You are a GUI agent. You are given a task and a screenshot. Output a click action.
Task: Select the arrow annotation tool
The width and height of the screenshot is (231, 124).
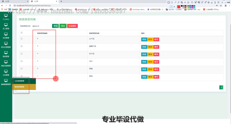pos(175,2)
